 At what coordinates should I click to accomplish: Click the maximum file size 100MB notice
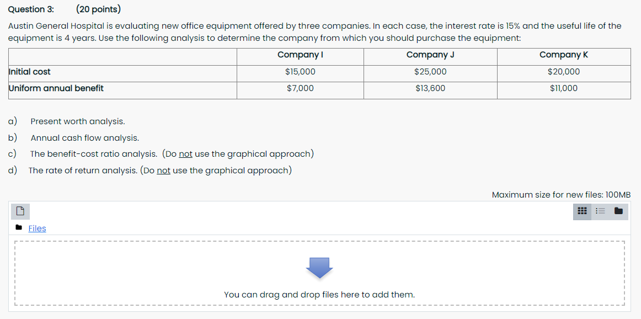click(562, 195)
